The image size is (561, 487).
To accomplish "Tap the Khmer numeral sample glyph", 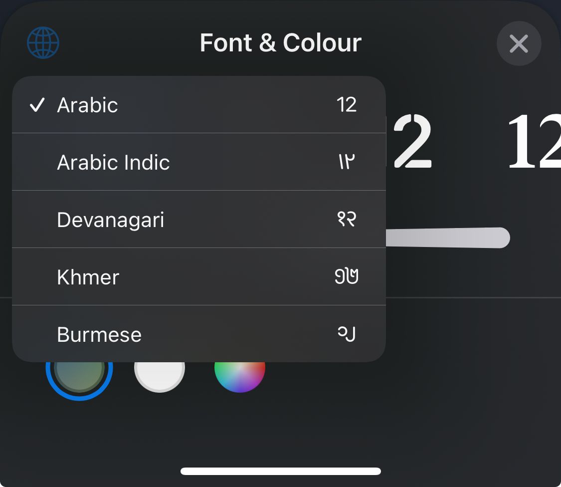I will [347, 276].
